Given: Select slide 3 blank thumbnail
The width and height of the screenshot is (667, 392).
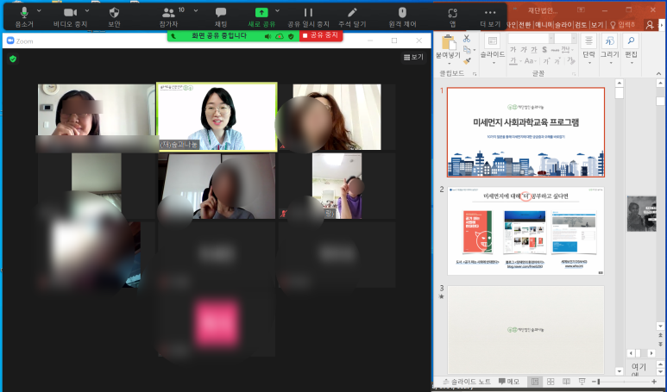Looking at the screenshot, I should coord(525,330).
